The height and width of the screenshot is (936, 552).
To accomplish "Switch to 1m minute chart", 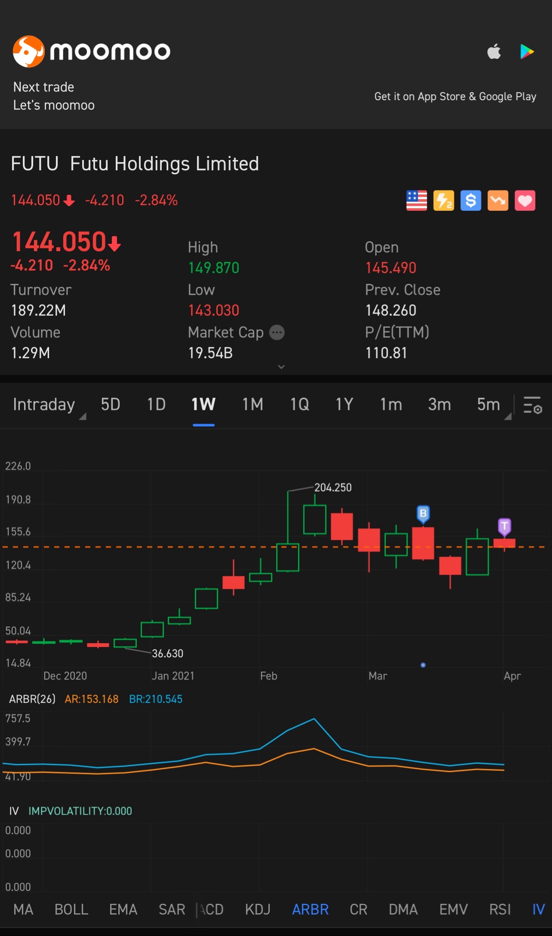I will point(391,405).
